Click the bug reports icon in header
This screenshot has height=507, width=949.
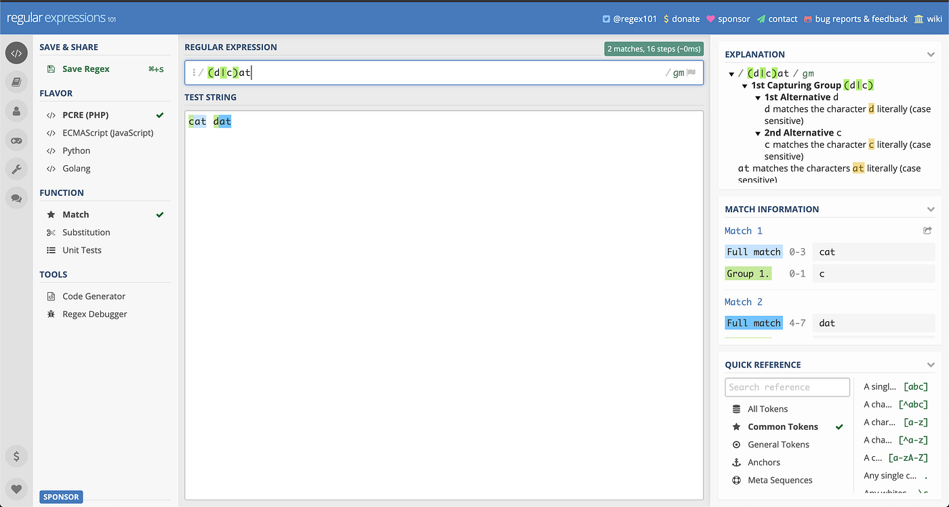[808, 19]
